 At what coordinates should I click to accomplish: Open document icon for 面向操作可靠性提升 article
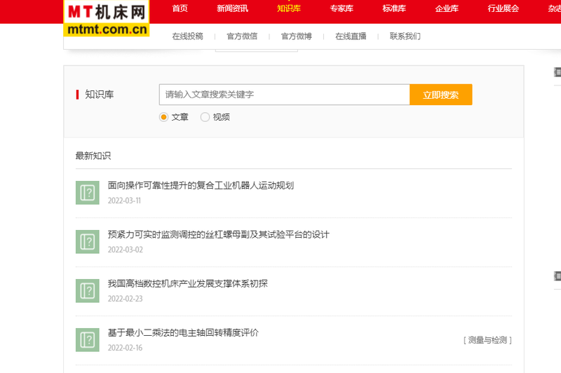(87, 192)
